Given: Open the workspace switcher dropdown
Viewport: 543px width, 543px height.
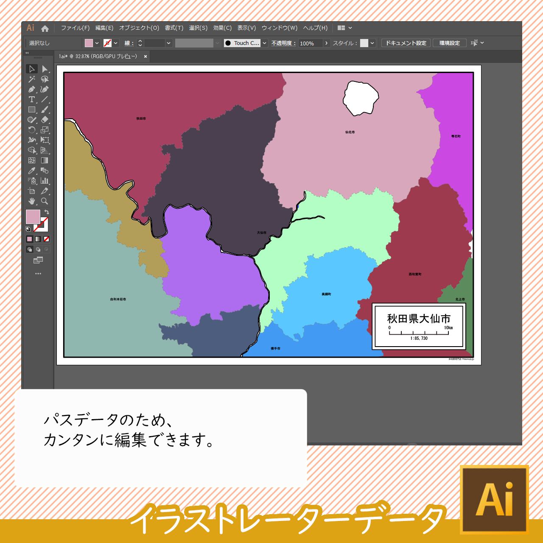Looking at the screenshot, I should click(x=345, y=28).
